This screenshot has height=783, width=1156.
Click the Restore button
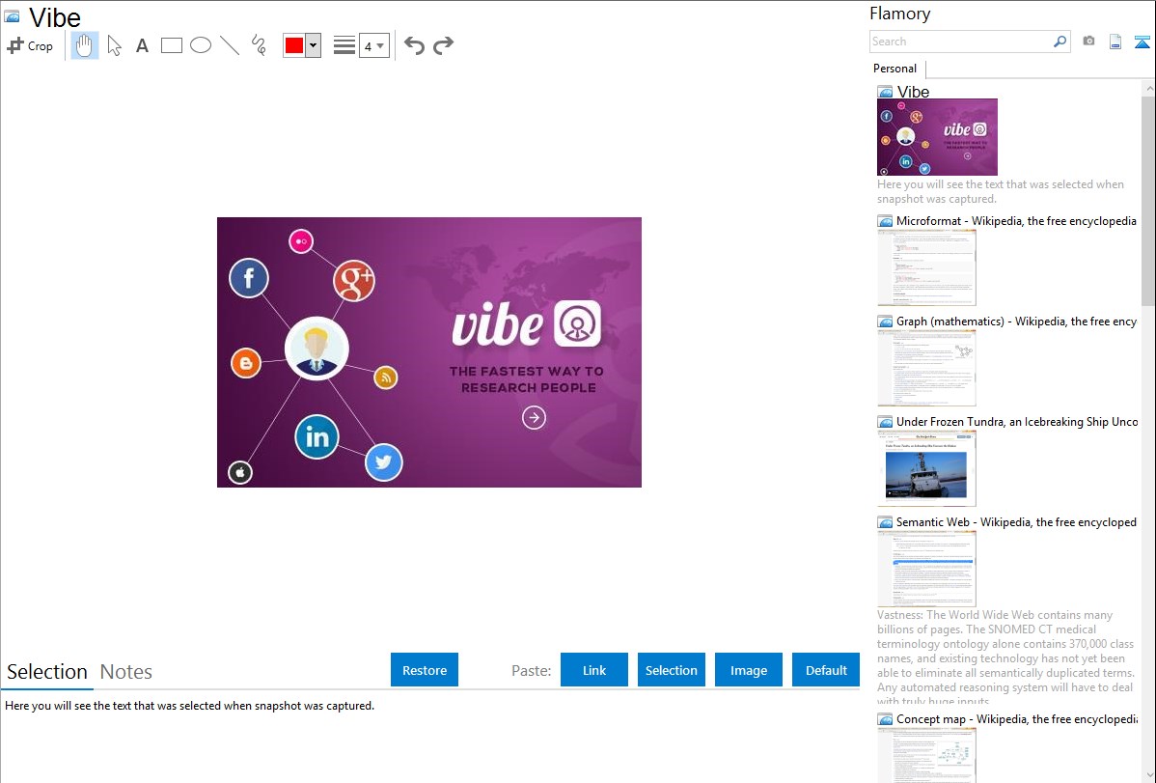click(425, 670)
